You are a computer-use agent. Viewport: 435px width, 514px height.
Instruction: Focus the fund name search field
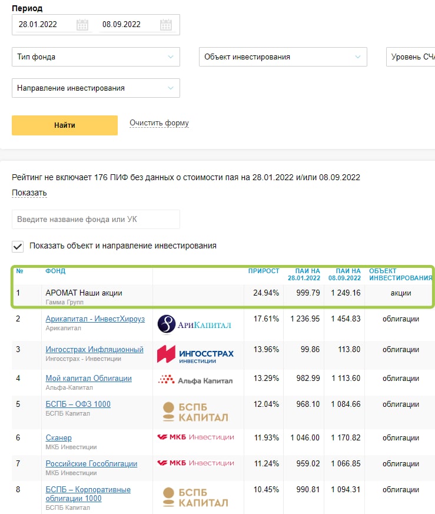(x=95, y=220)
